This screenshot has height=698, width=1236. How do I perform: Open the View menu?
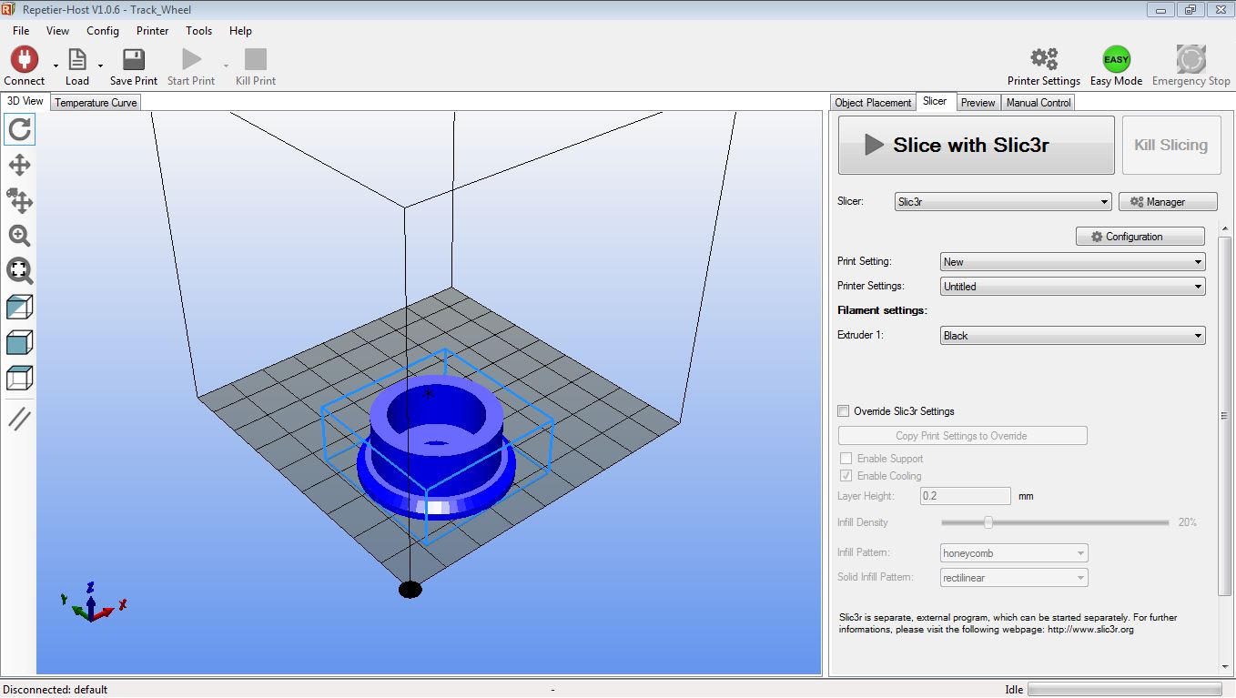click(x=57, y=30)
